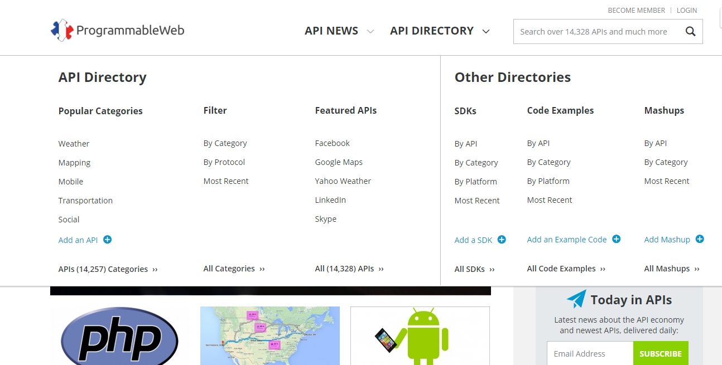
Task: Click the paper plane icon by Today in APIs
Action: (576, 299)
